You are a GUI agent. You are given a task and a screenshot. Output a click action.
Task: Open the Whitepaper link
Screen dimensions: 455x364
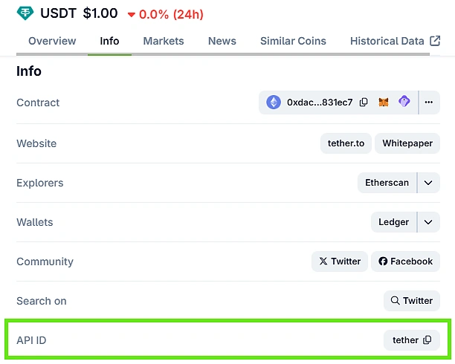click(407, 143)
